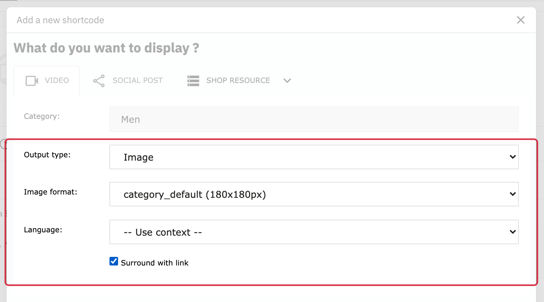Click the list icon beside SHOP RESOURCE
The height and width of the screenshot is (302, 544).
pyautogui.click(x=193, y=81)
